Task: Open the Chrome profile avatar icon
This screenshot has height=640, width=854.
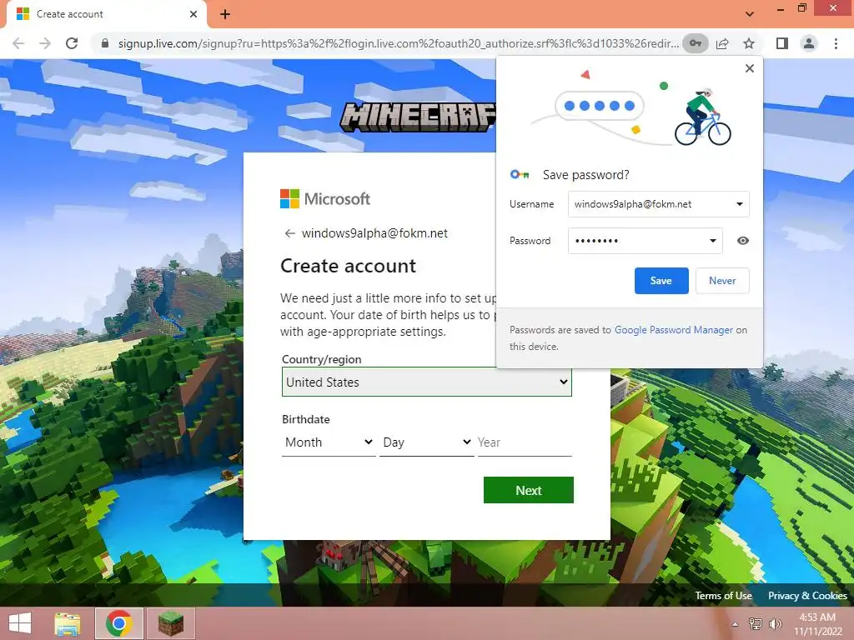Action: (x=809, y=43)
